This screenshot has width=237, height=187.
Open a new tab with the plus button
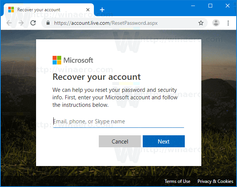coord(102,10)
